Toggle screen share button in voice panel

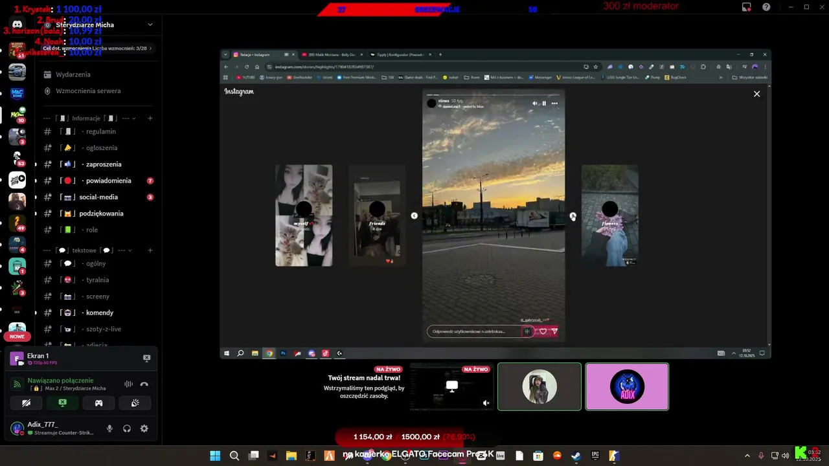pyautogui.click(x=62, y=403)
